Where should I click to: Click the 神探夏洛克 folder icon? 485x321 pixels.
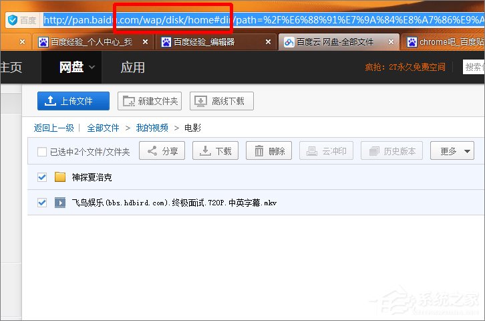(x=60, y=177)
